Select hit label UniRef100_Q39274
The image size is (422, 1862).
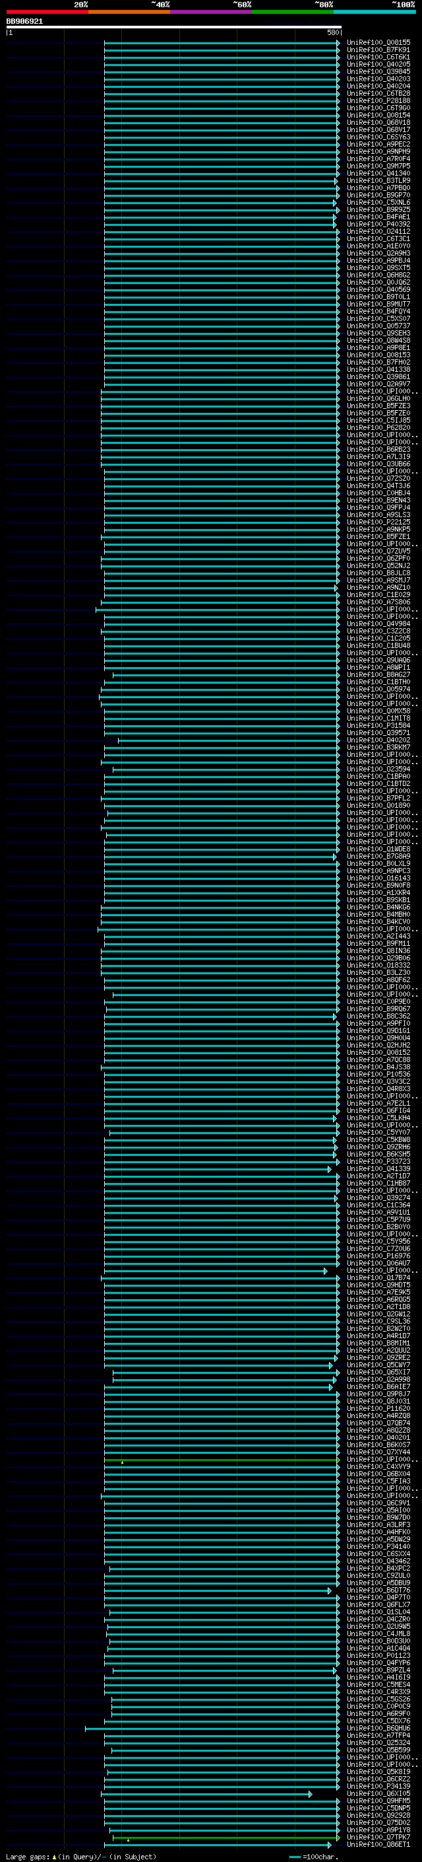point(378,1198)
